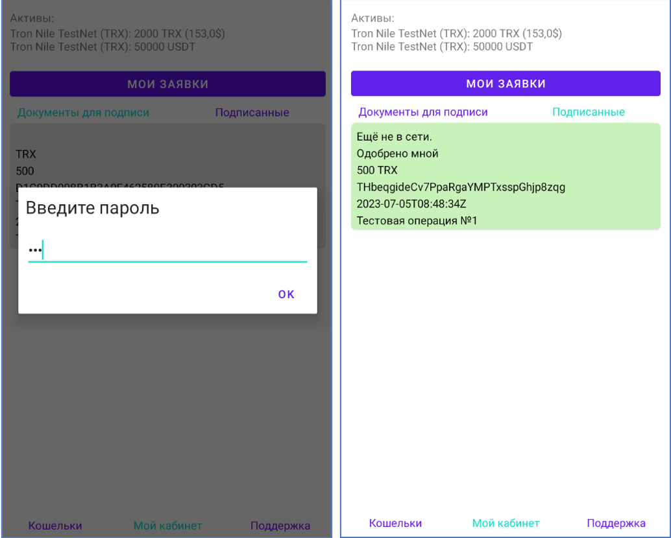Click the password input field in the dialog
Viewport: 671px width, 538px height.
(x=167, y=251)
